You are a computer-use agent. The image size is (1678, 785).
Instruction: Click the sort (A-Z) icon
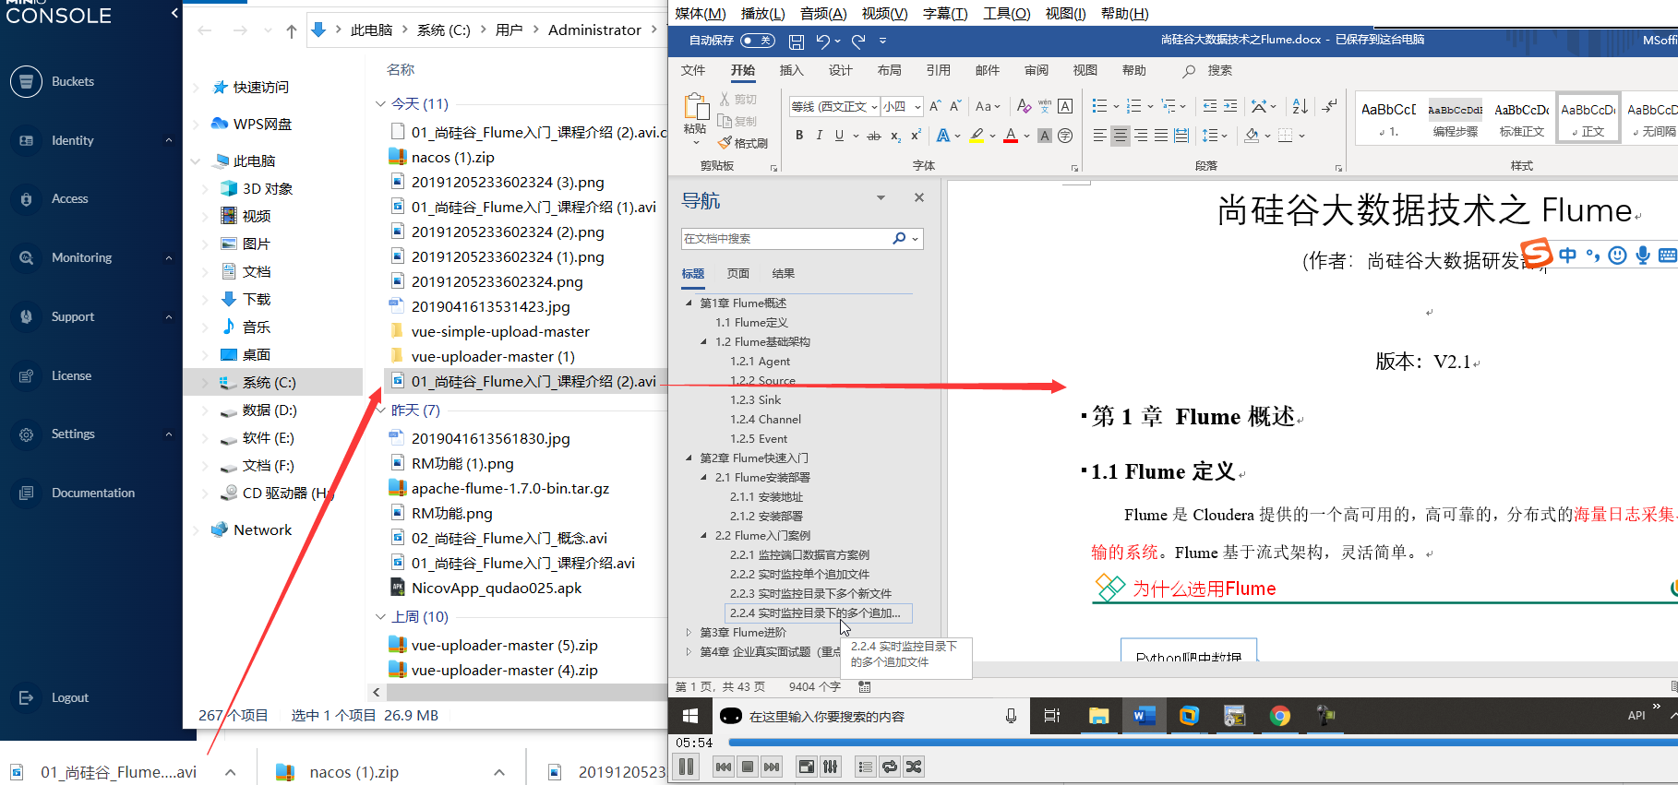1300,106
